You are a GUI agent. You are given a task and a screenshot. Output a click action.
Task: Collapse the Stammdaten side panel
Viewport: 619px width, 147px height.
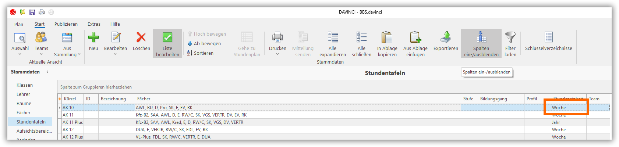(47, 72)
